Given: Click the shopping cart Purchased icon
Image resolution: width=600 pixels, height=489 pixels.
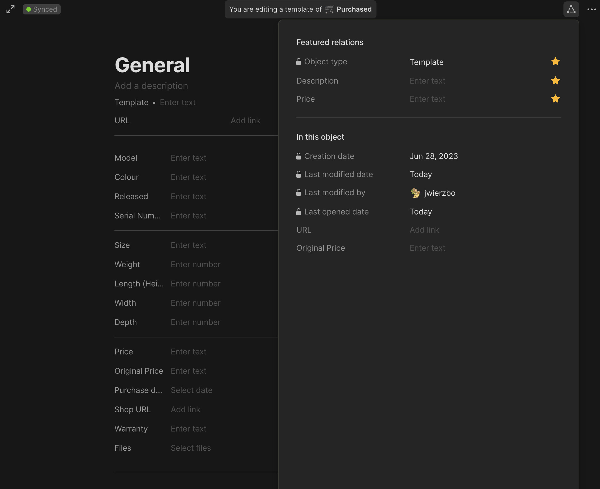Looking at the screenshot, I should pyautogui.click(x=329, y=9).
